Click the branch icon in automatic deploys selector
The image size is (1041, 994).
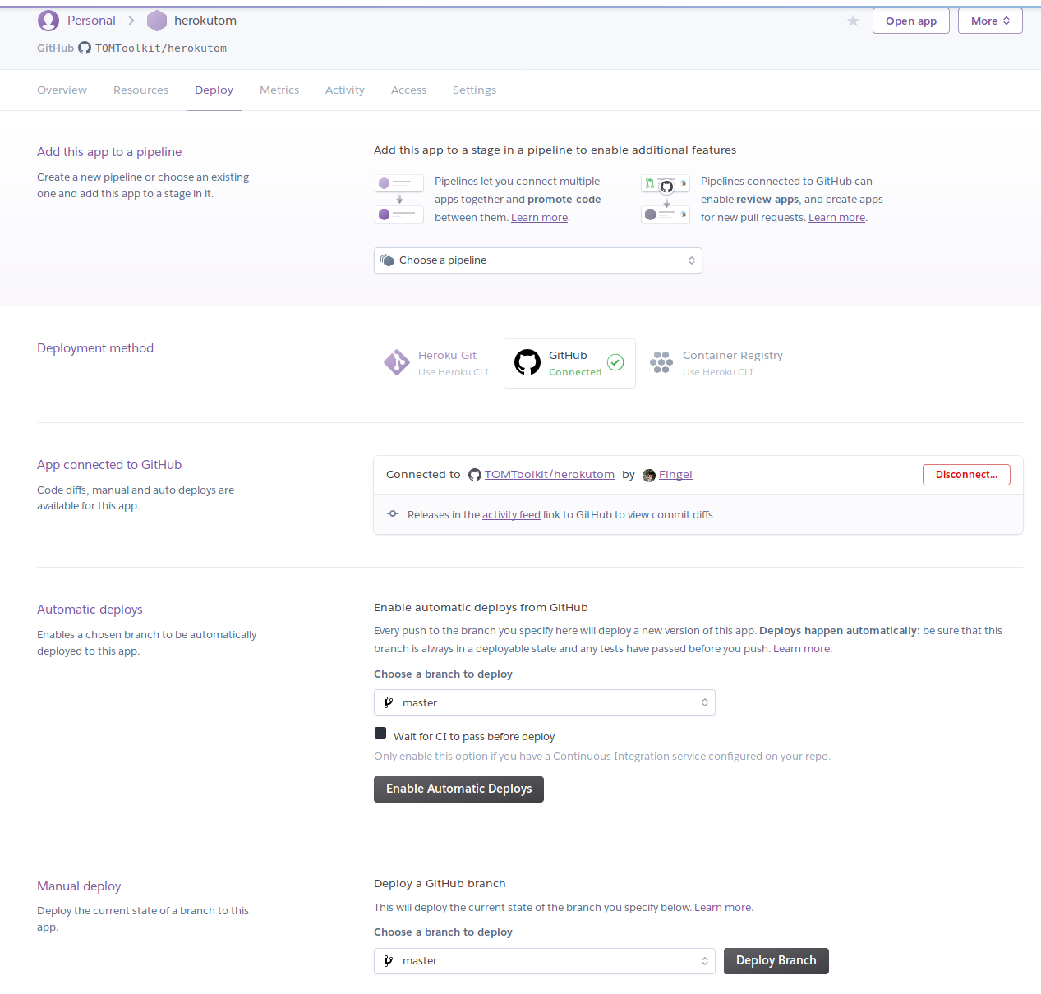click(389, 702)
